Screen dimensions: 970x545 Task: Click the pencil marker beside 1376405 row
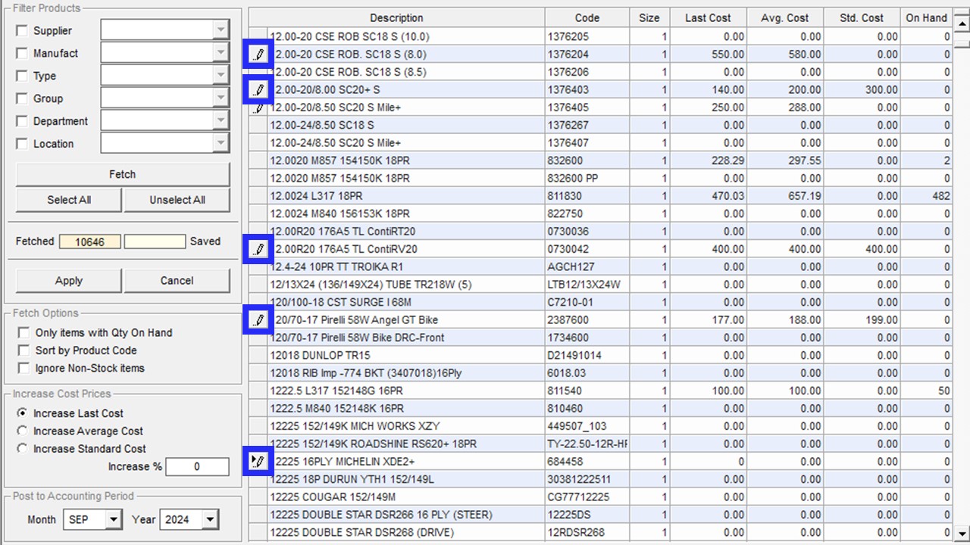[258, 107]
